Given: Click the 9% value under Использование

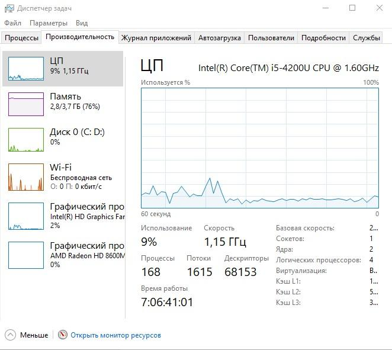Looking at the screenshot, I should [149, 242].
